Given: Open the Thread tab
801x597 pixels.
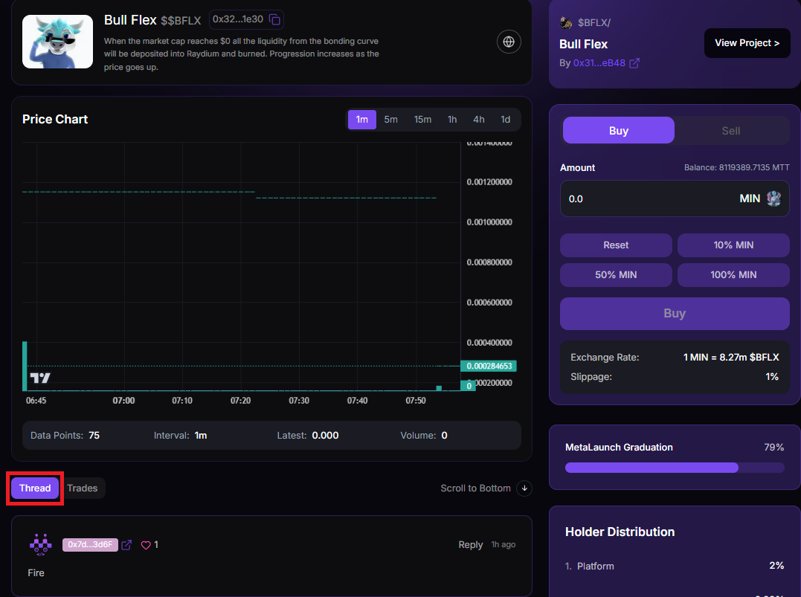Looking at the screenshot, I should coord(35,488).
